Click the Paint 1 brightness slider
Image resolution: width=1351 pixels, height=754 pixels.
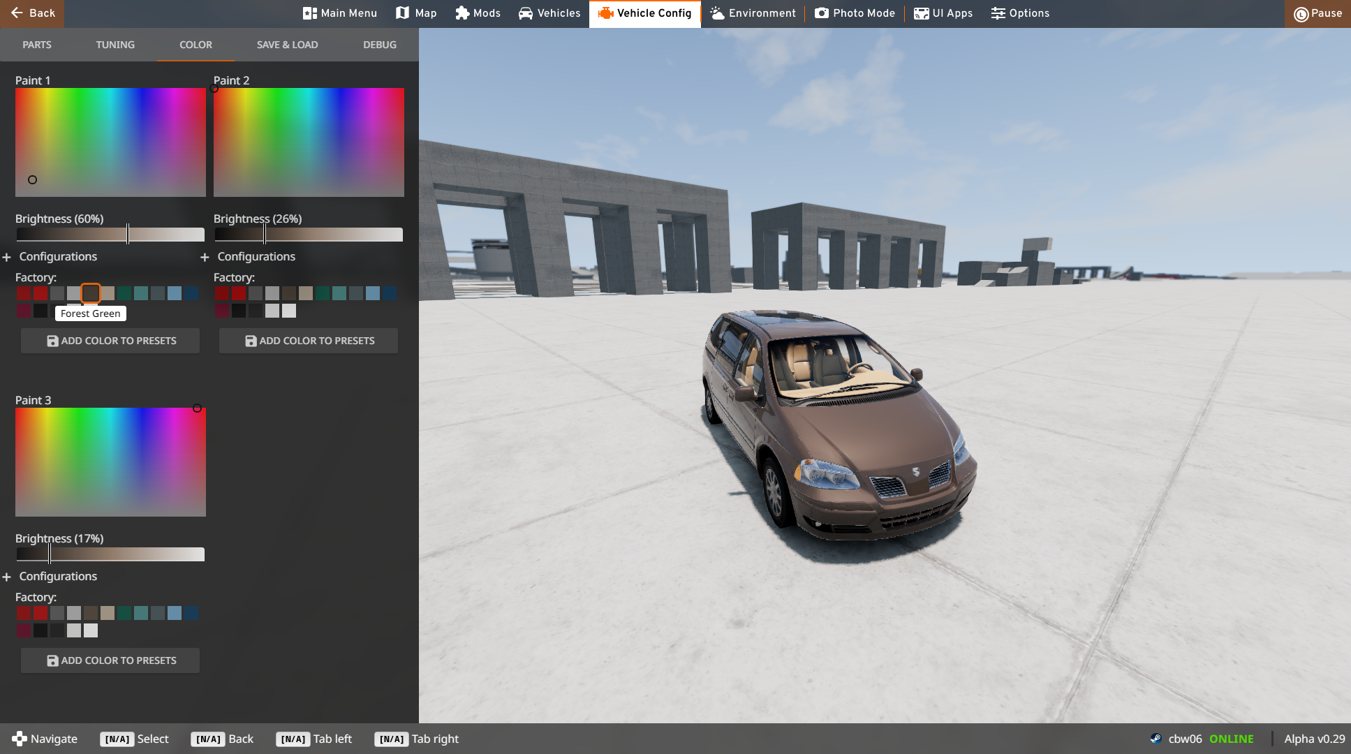(110, 235)
